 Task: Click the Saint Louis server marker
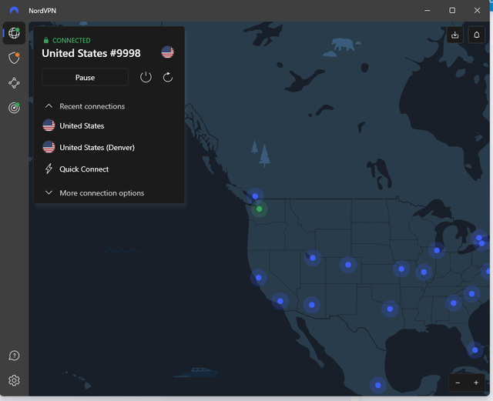coord(424,272)
